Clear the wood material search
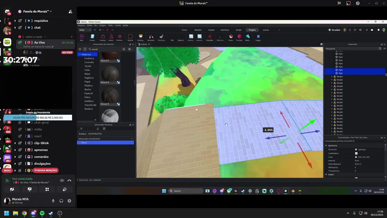The height and width of the screenshot is (218, 387). tap(124, 49)
